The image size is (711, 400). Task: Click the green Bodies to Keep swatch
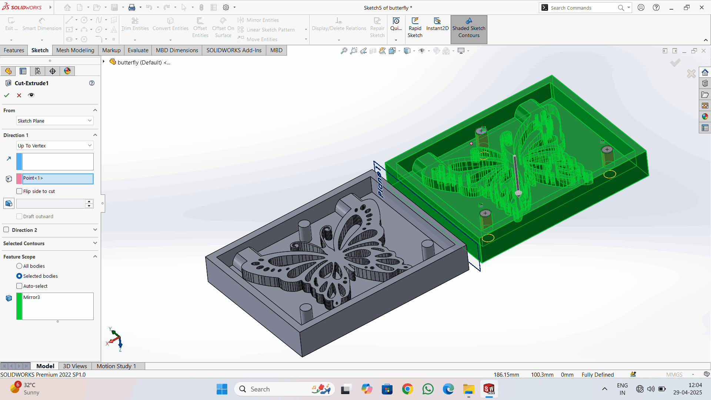pos(19,306)
